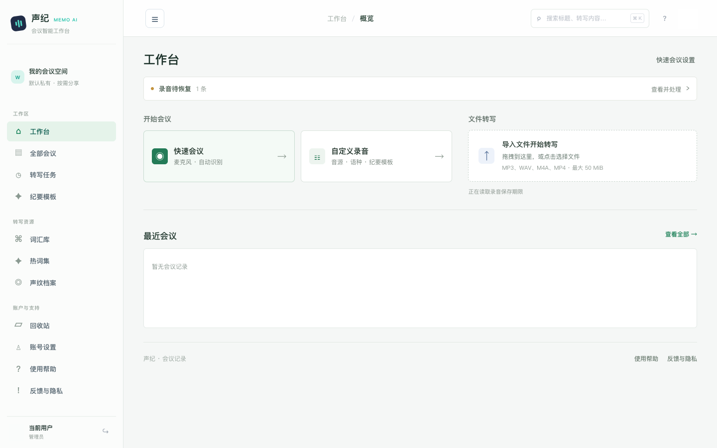Screen dimensions: 717x448
Task: Click the current user avatar at the sidebar bottom
Action: 17,432
